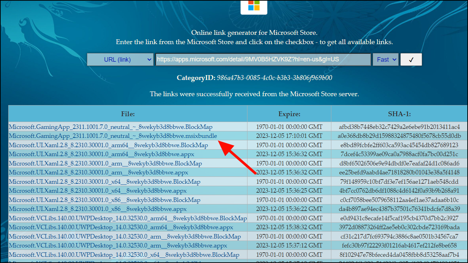Click the File: column header
Viewport: 468px width, 263px height.
[x=128, y=114]
